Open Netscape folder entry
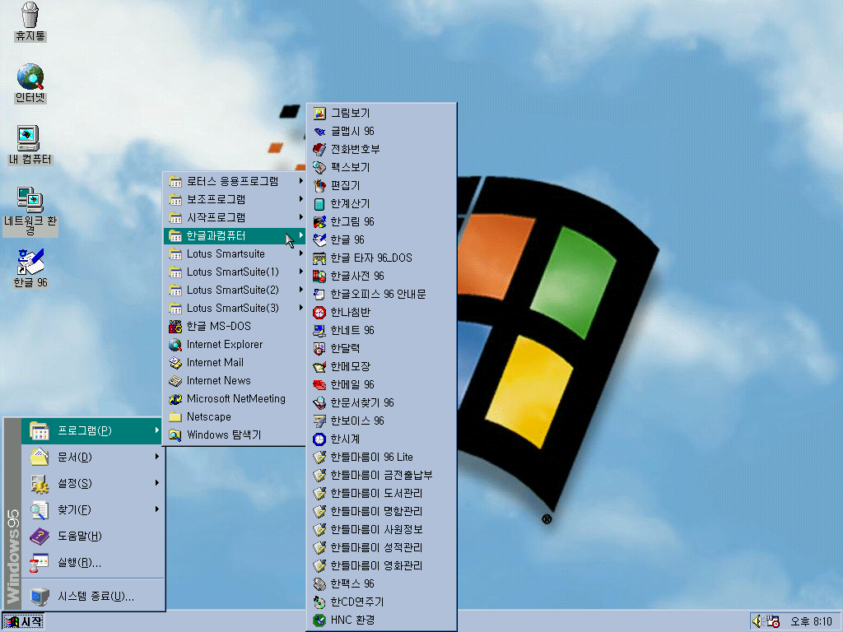Image resolution: width=843 pixels, height=632 pixels. pyautogui.click(x=235, y=417)
